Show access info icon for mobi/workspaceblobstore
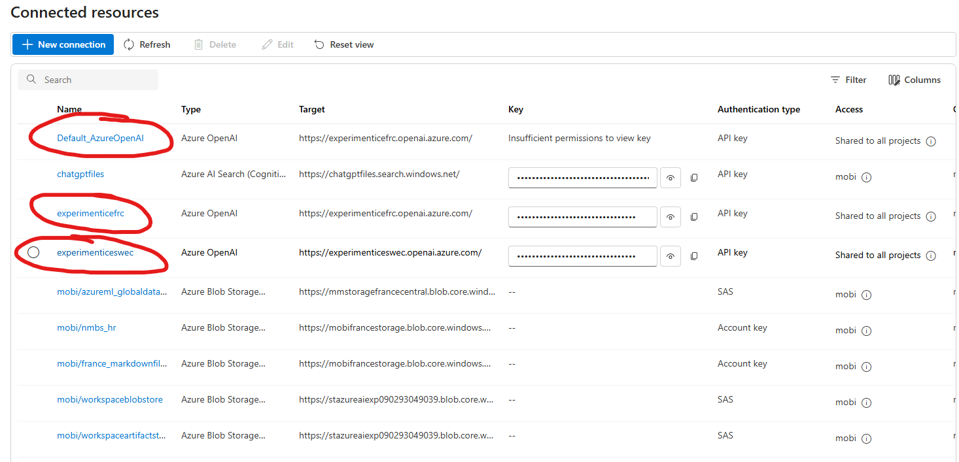 coord(867,403)
